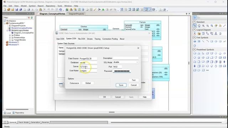
Task: Click the New model toolbar icon
Action: (x=5, y=10)
